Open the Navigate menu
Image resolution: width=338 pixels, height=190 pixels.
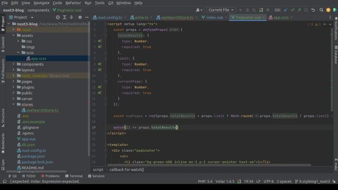[41, 3]
